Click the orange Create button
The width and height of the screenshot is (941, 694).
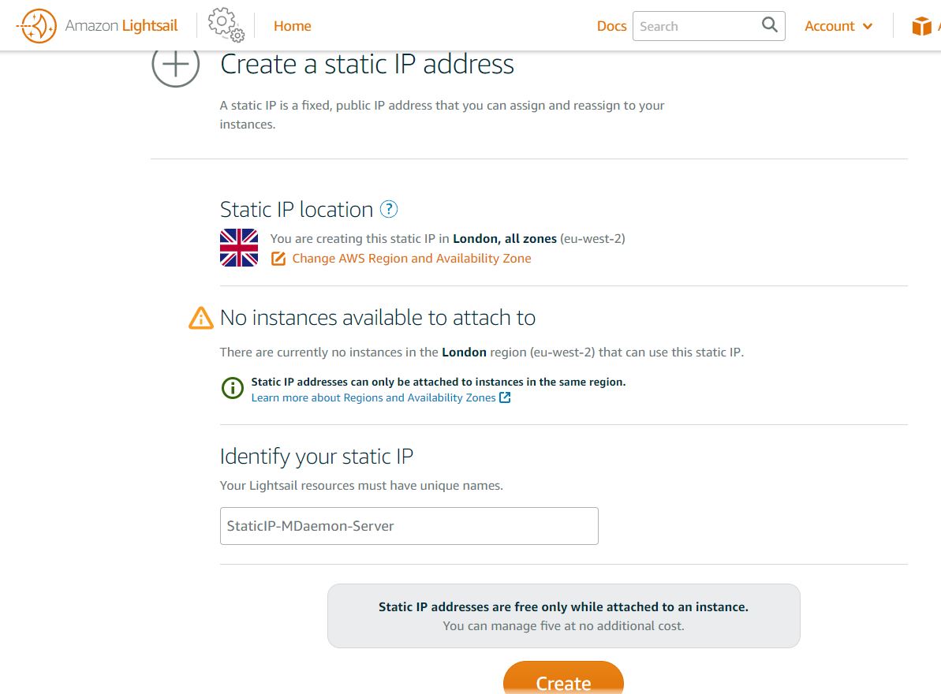pos(563,679)
